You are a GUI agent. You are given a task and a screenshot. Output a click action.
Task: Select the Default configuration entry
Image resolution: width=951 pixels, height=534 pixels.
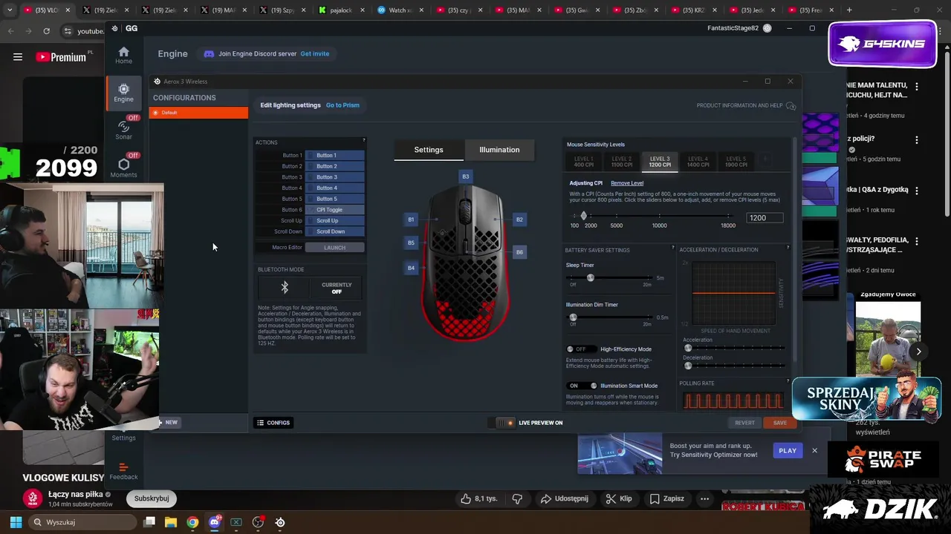pyautogui.click(x=199, y=113)
